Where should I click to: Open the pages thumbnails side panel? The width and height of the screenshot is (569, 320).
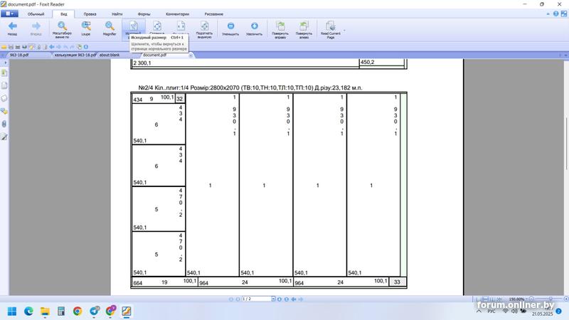[4, 85]
